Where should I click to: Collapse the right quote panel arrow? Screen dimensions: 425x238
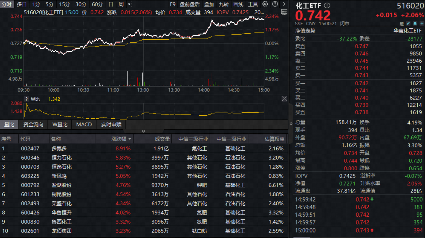[291, 124]
